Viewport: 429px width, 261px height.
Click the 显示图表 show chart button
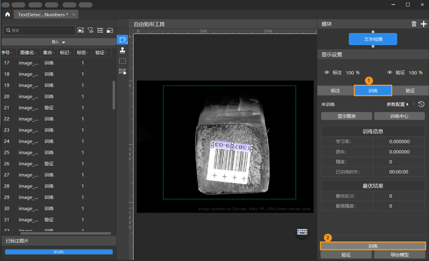tap(347, 116)
